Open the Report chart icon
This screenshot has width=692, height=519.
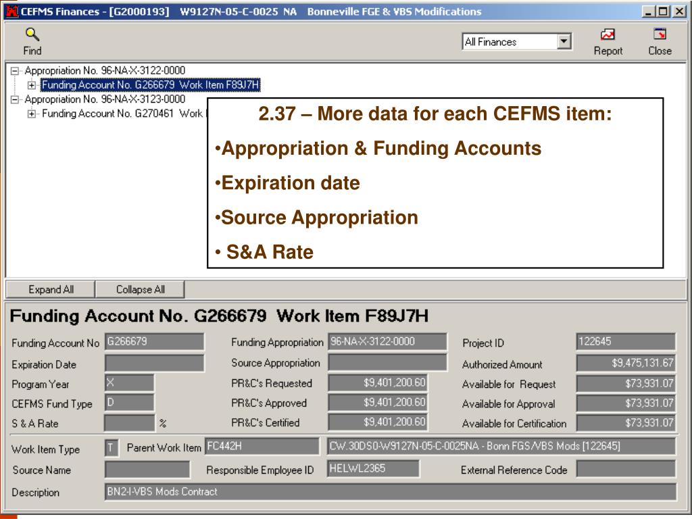tap(608, 34)
